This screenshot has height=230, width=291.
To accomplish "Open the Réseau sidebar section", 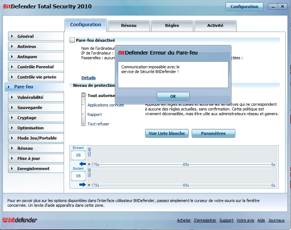I will click(x=36, y=148).
